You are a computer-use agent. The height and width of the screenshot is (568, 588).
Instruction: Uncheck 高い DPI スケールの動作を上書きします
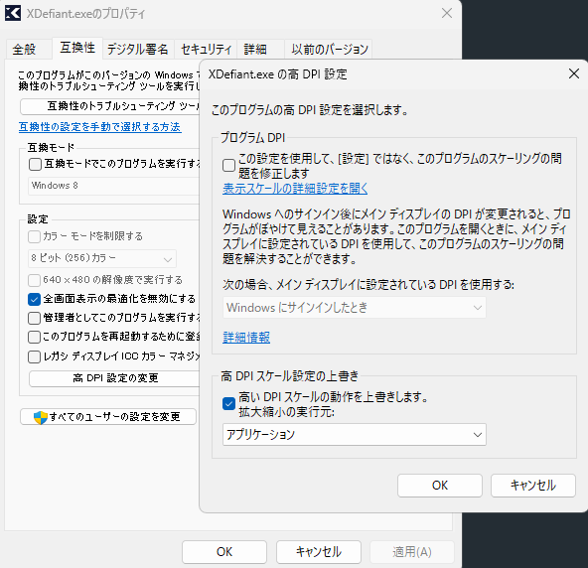click(228, 404)
